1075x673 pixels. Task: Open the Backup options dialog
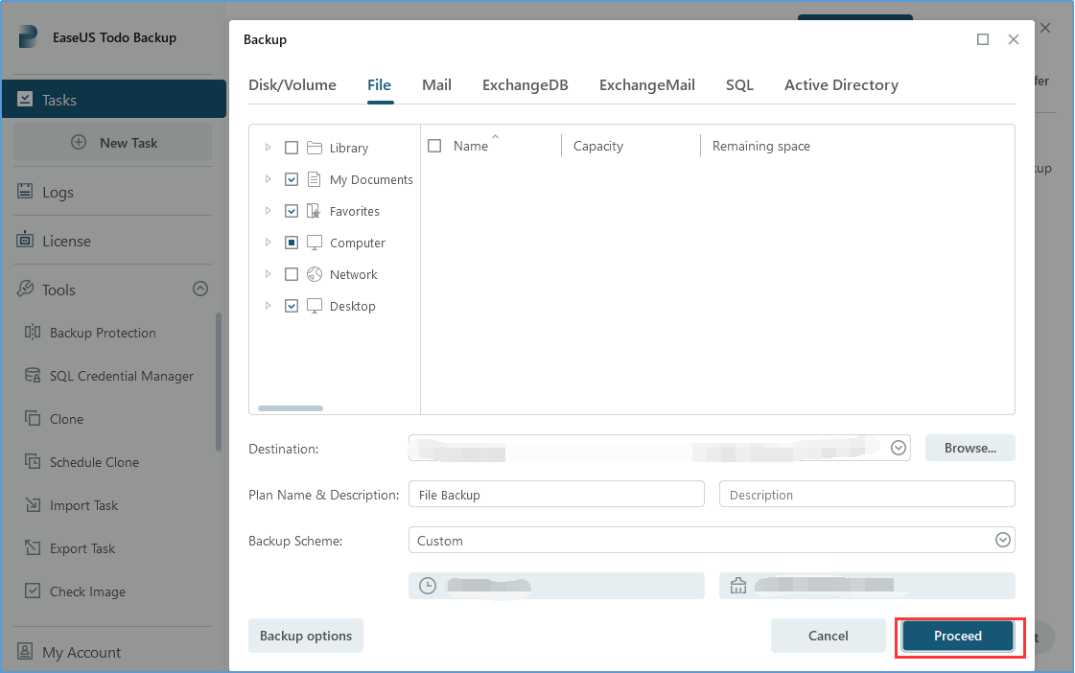(306, 636)
